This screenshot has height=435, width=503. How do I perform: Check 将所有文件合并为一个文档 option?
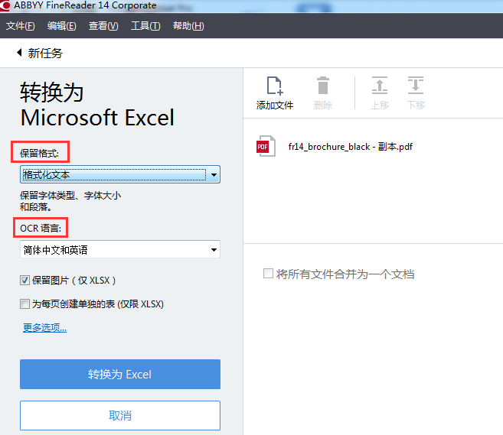[268, 274]
